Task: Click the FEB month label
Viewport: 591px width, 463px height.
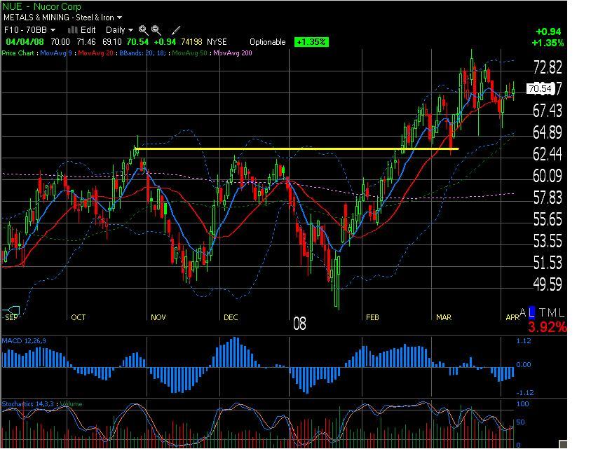Action: [372, 317]
